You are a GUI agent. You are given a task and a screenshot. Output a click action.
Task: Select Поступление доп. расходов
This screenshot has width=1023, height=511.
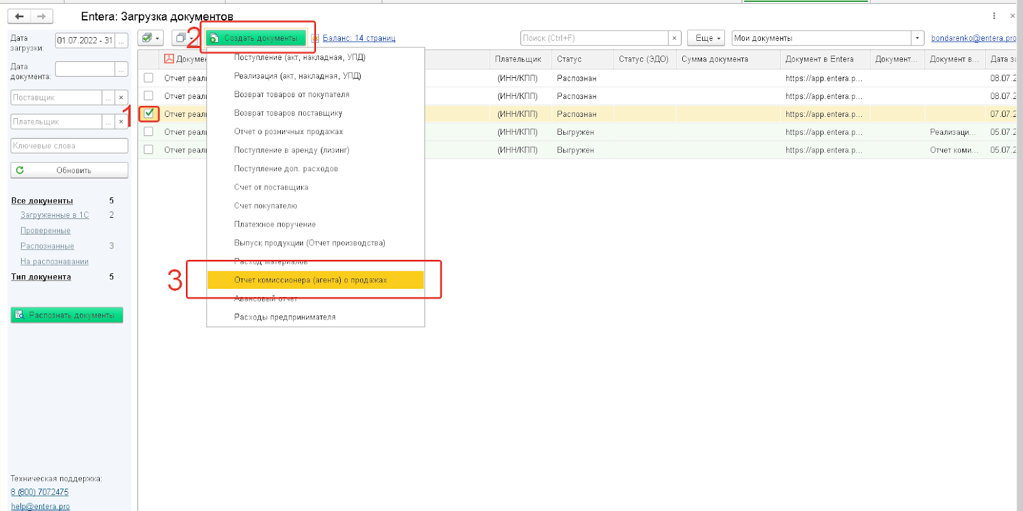(316, 169)
